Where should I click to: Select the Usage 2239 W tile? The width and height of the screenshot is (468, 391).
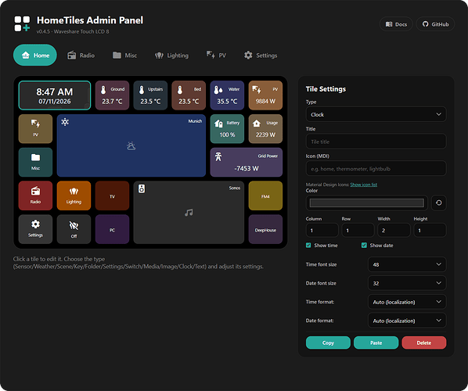coord(265,129)
